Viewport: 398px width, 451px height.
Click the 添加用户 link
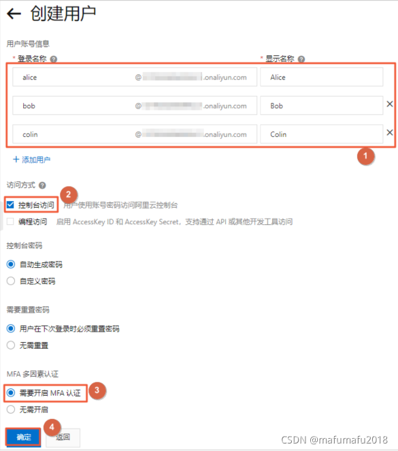(x=31, y=159)
